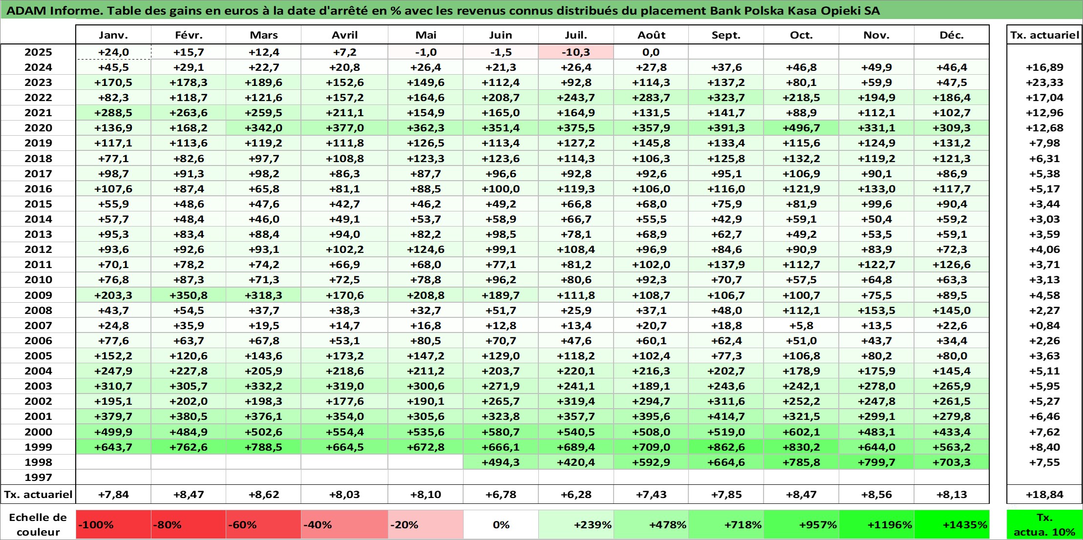The width and height of the screenshot is (1083, 540).
Task: Click the +18,84 overall actuarial rate
Action: pyautogui.click(x=1044, y=494)
